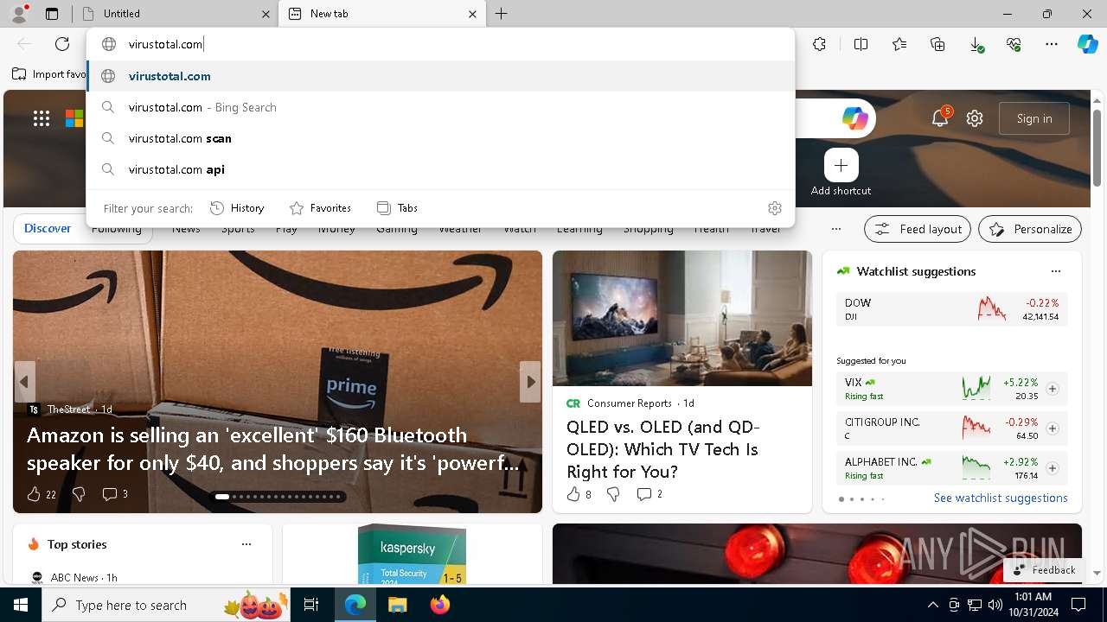
Task: Click the add shortcut plus tile
Action: (x=841, y=165)
